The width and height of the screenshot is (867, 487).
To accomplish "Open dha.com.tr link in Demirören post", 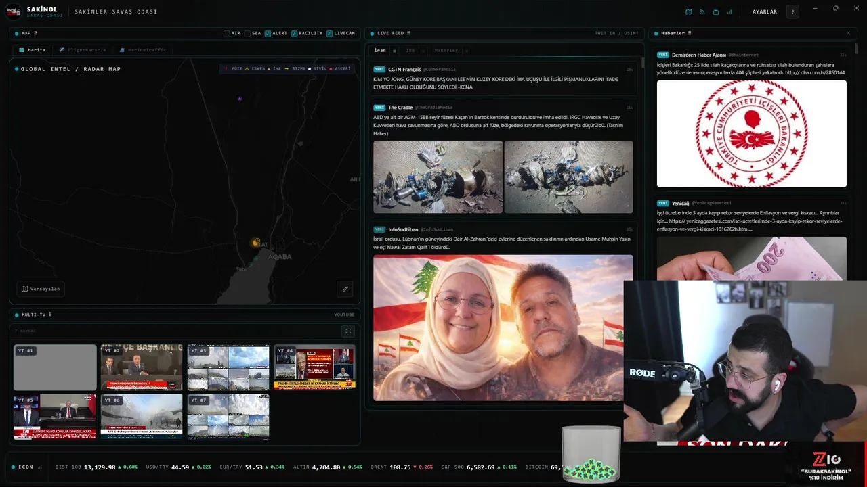I will (x=815, y=72).
